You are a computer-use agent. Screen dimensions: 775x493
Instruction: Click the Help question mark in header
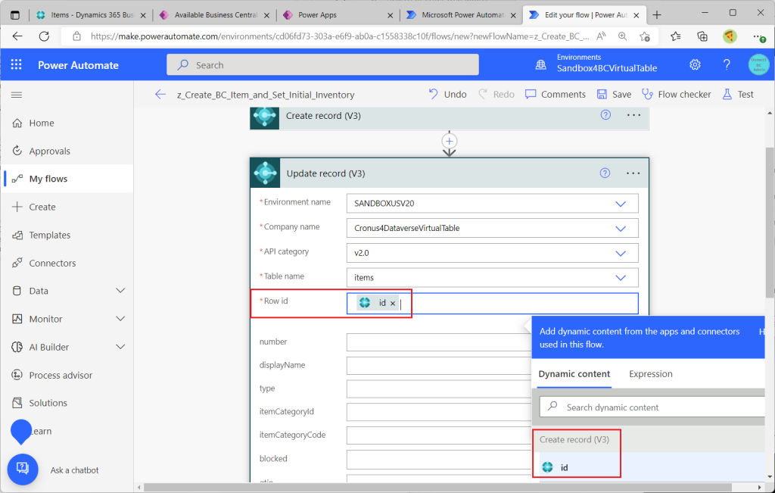click(x=727, y=65)
